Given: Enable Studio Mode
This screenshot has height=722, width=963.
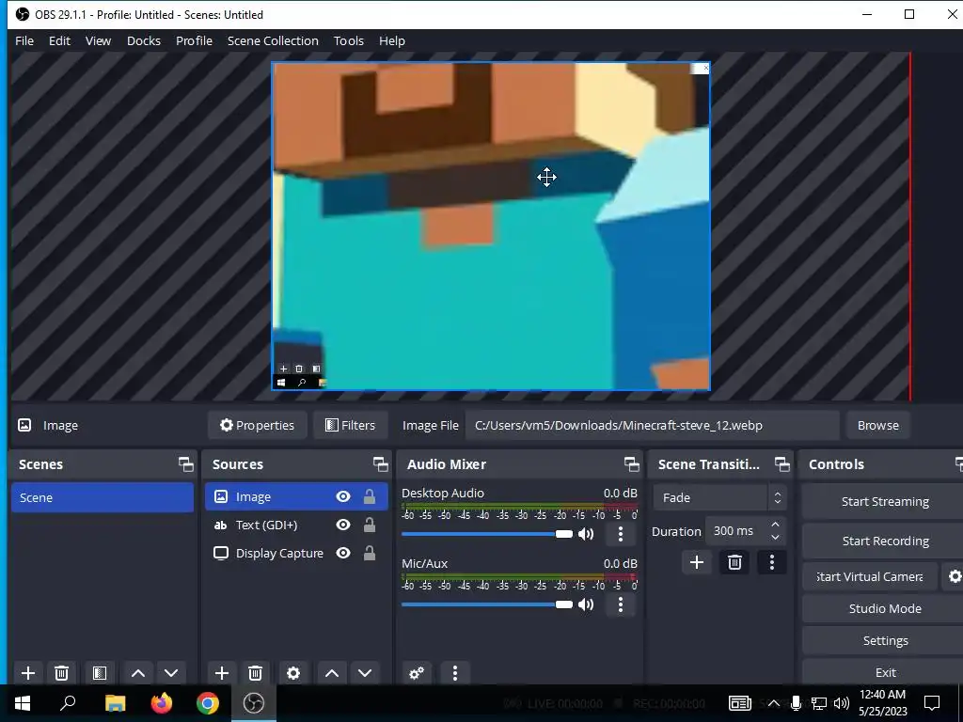Looking at the screenshot, I should [885, 608].
